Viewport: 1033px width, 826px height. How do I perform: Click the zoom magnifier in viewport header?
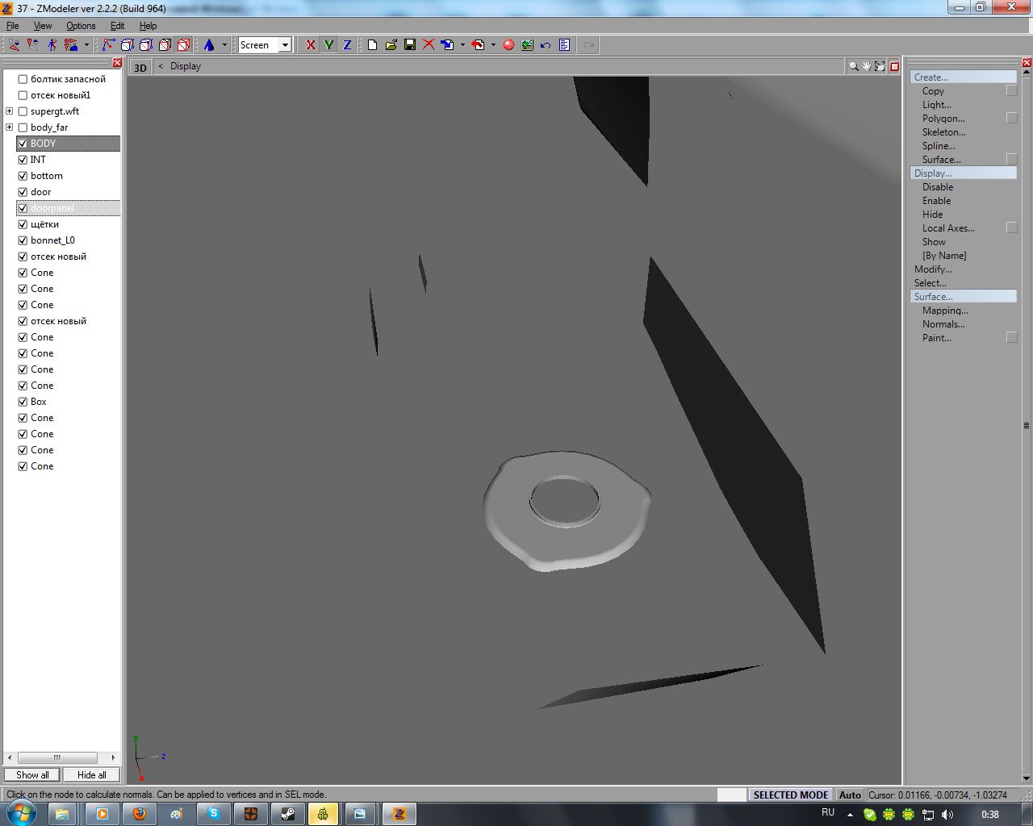853,66
